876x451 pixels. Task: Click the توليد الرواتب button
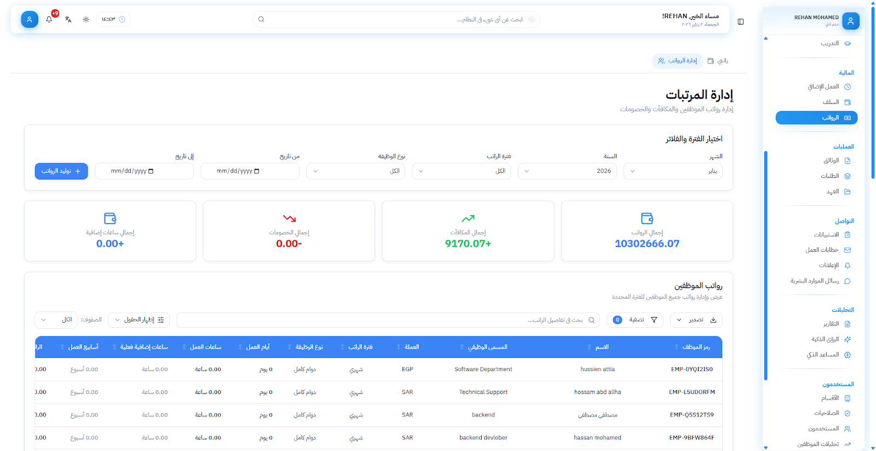click(61, 171)
